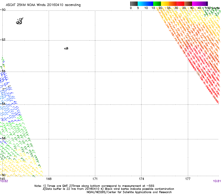Click the '-54' latitude label

[x=3, y=71]
